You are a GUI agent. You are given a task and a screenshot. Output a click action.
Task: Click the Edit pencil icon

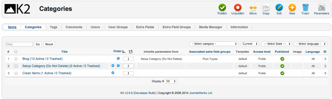click(x=279, y=7)
